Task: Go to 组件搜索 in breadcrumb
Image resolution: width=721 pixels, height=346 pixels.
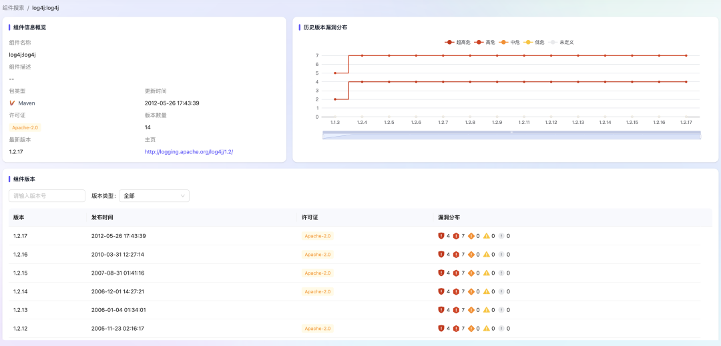Action: [x=13, y=8]
